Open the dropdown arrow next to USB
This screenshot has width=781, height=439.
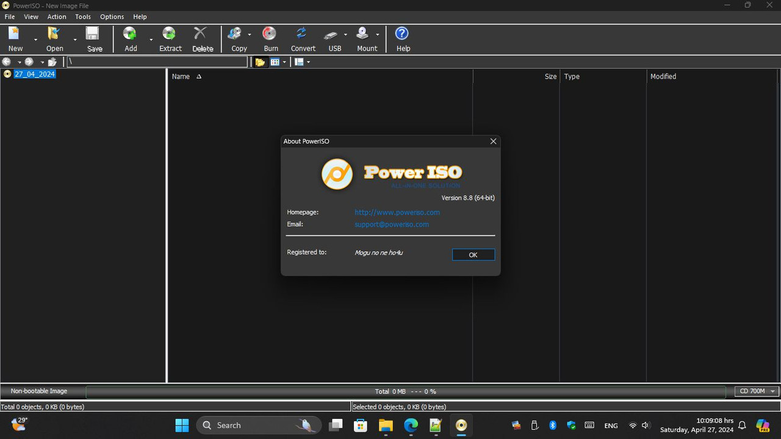click(345, 34)
